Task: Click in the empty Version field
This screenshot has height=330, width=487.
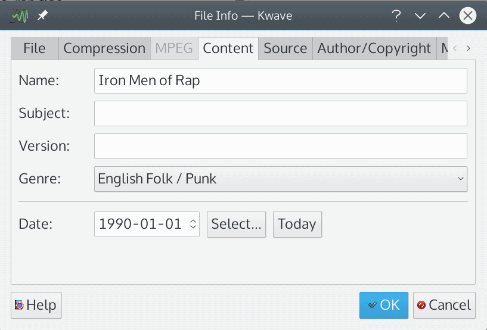Action: (x=281, y=146)
